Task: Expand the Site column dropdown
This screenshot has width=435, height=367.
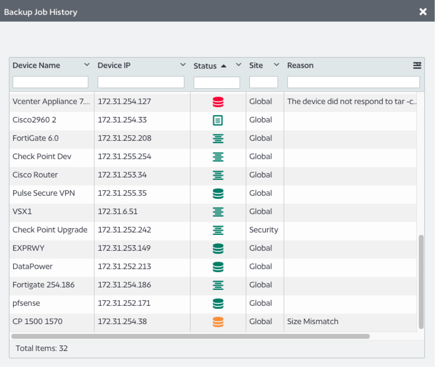Action: click(x=277, y=65)
